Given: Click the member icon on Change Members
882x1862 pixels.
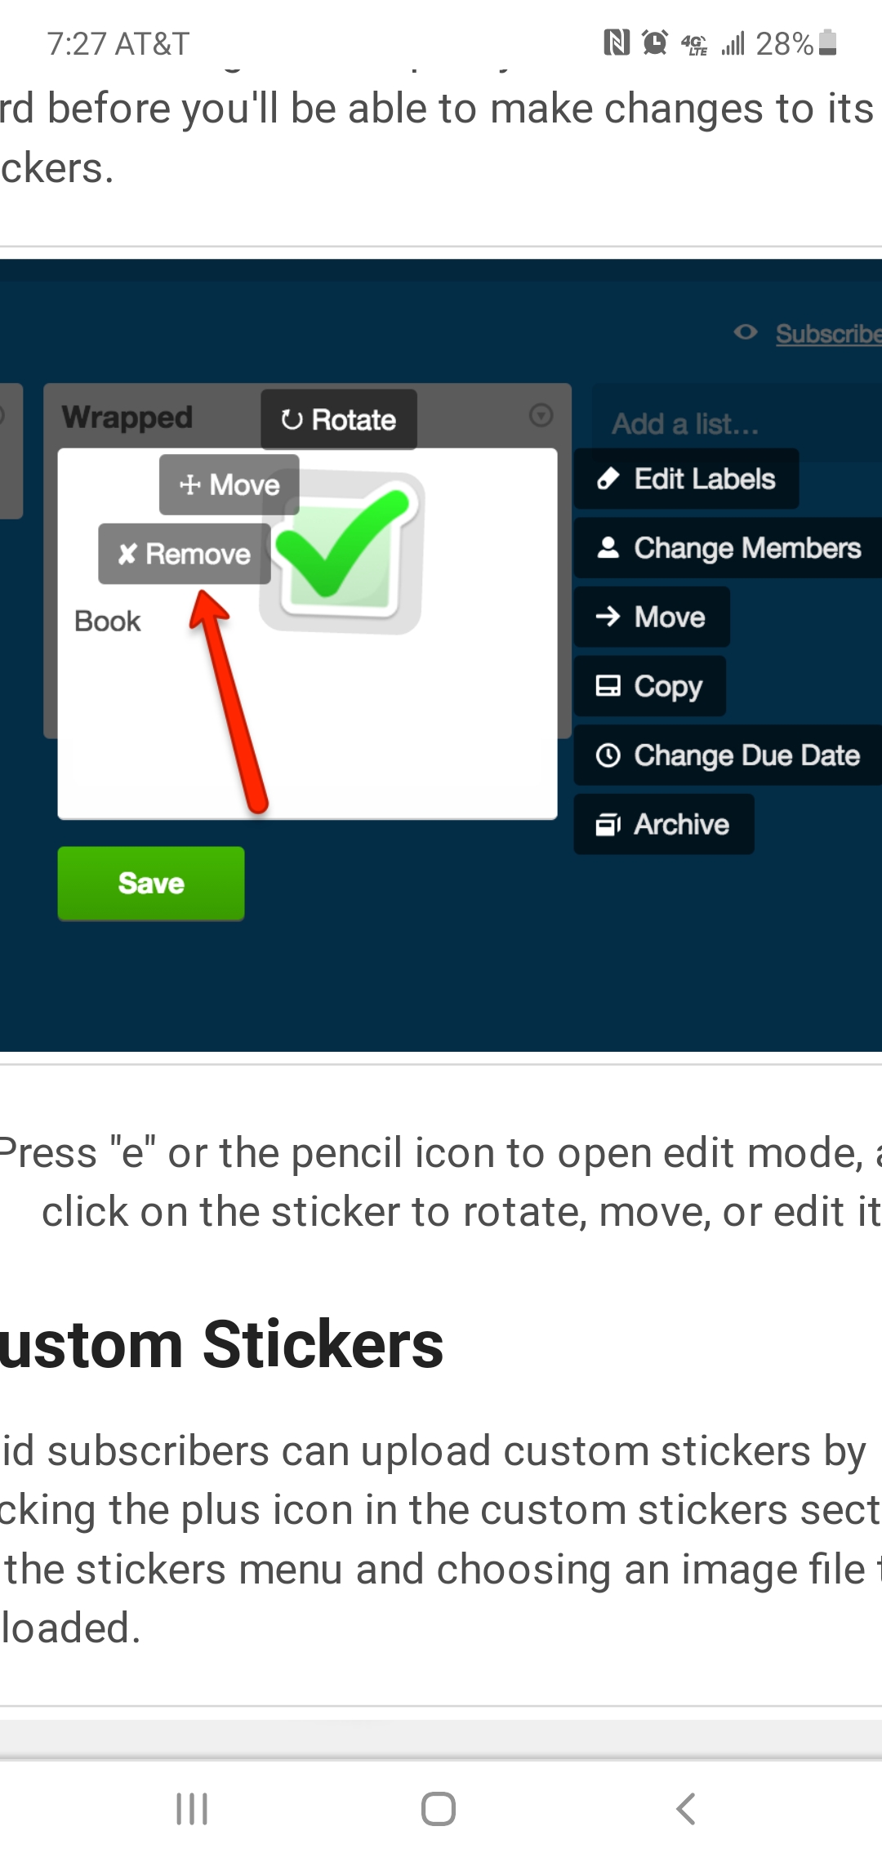Looking at the screenshot, I should [608, 548].
